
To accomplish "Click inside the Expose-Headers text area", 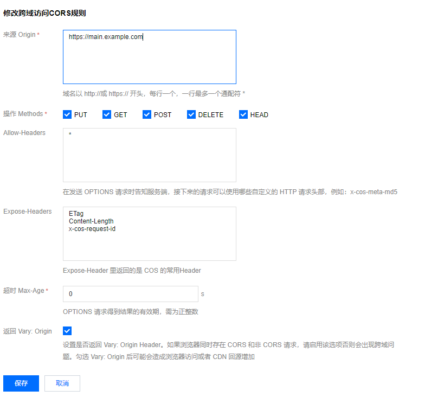I will 150,234.
